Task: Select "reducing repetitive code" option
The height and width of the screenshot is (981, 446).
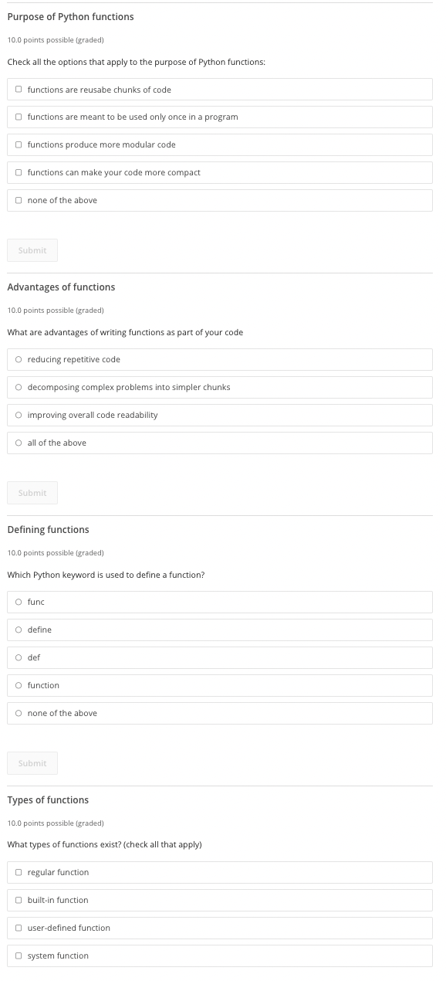Action: tap(19, 359)
